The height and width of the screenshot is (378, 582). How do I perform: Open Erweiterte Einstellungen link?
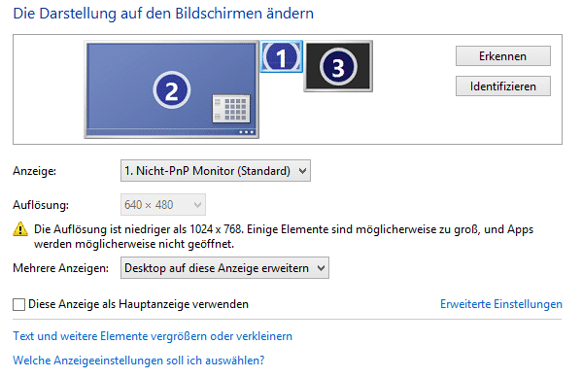tap(501, 304)
